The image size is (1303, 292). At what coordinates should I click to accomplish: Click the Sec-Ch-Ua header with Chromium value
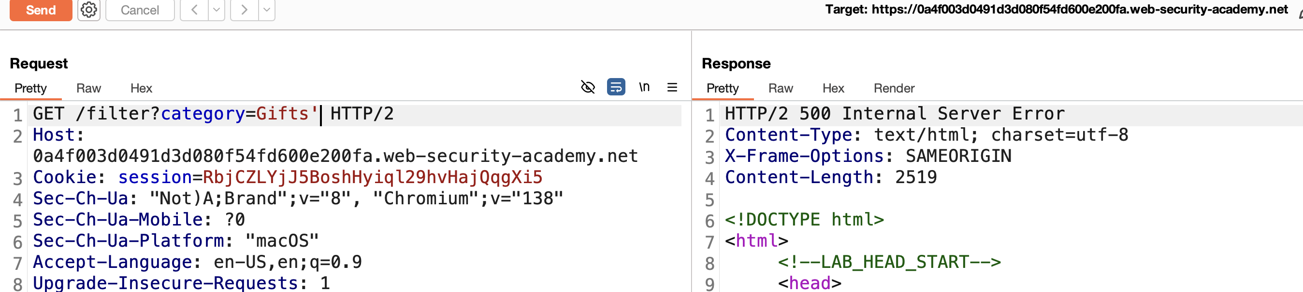click(298, 199)
